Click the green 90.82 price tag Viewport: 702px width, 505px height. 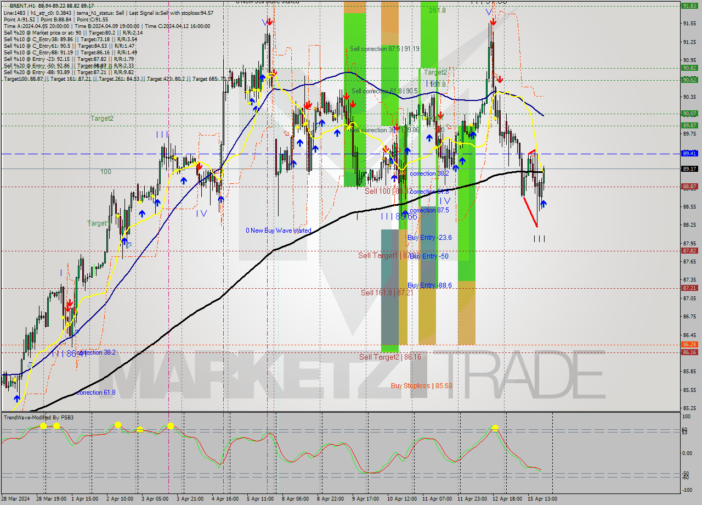point(689,68)
